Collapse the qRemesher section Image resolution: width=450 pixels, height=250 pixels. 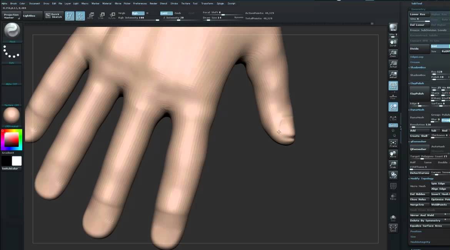click(x=418, y=142)
